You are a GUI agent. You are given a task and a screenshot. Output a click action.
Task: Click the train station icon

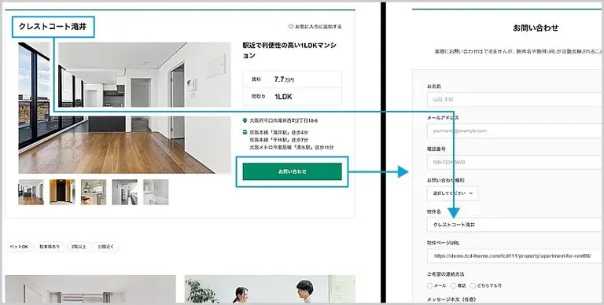[x=245, y=132]
